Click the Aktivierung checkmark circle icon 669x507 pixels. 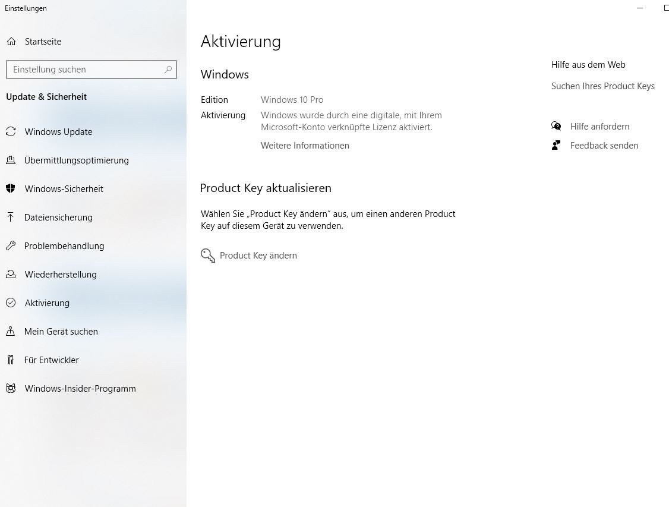point(11,303)
